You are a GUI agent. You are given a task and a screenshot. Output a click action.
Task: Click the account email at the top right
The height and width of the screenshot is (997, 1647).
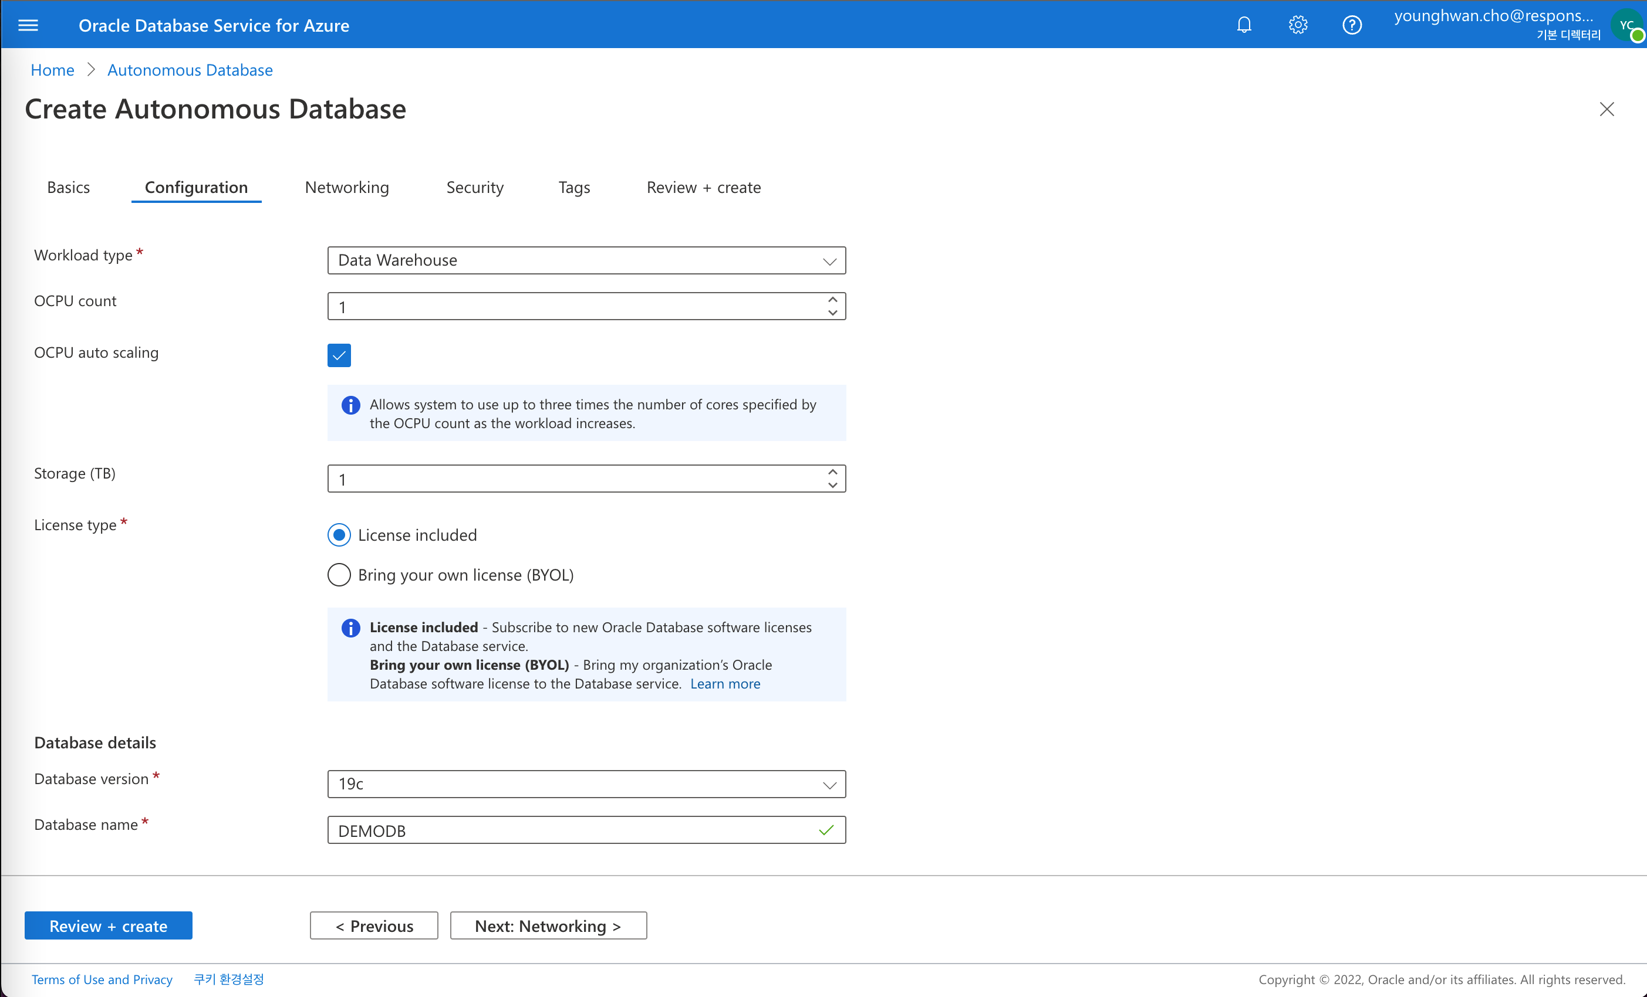(x=1493, y=16)
